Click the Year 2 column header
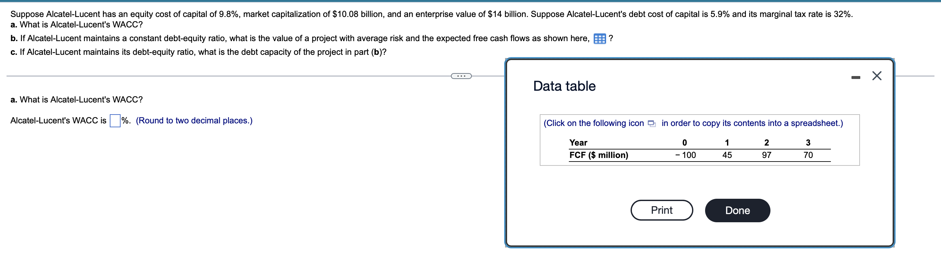This screenshot has height=265, width=941. point(767,143)
